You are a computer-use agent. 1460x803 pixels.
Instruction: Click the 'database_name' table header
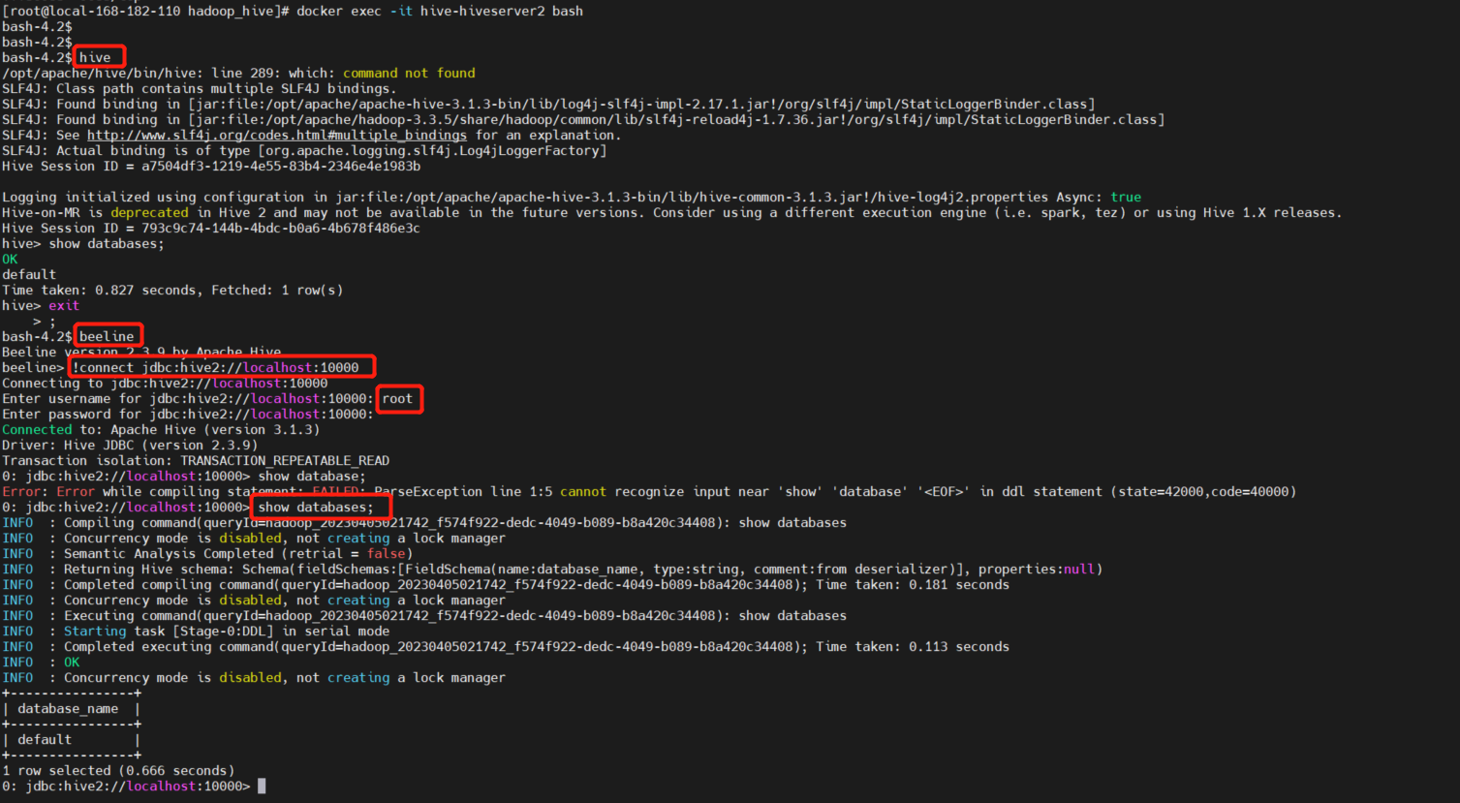tap(68, 709)
